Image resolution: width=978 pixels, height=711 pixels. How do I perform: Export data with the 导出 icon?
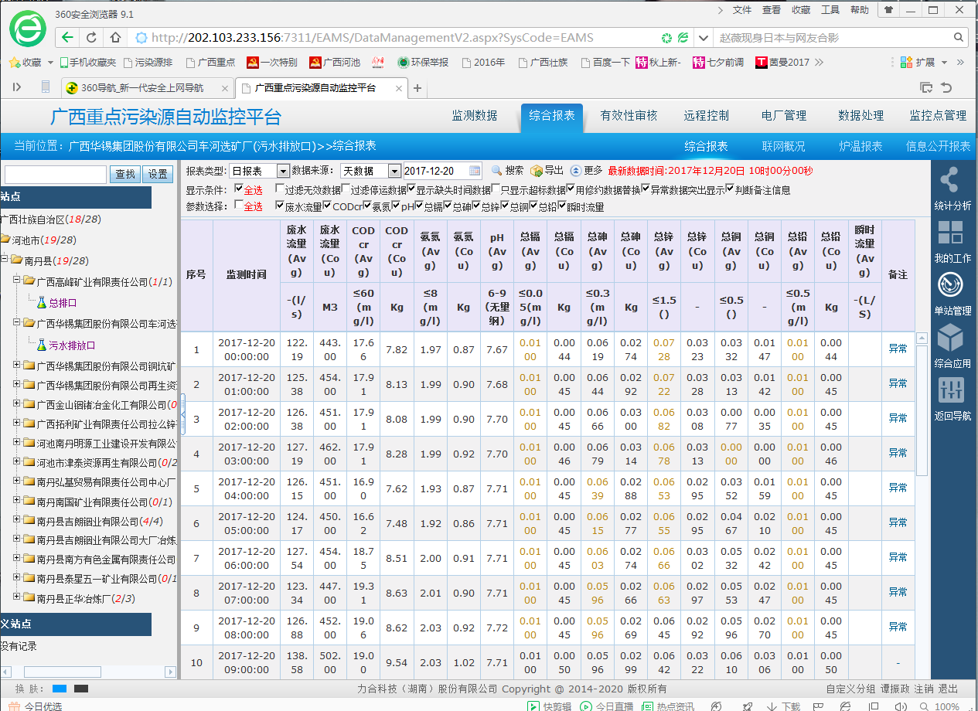(547, 171)
